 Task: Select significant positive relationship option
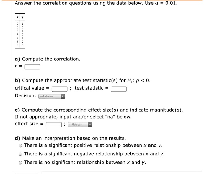point(20,145)
